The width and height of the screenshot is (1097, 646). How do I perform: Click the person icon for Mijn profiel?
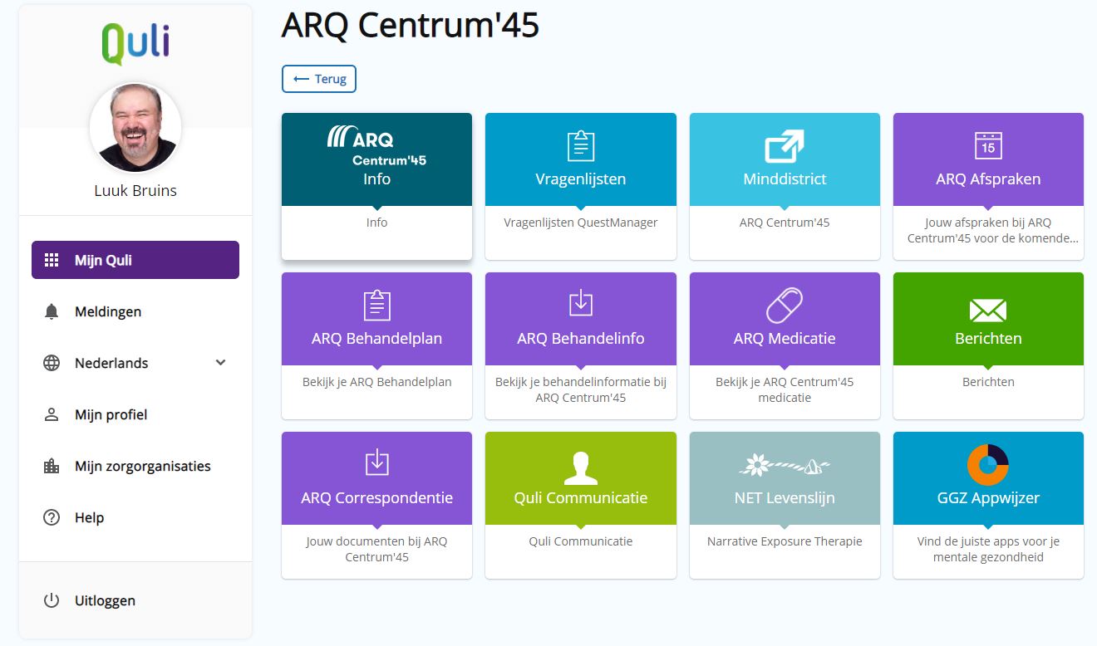52,414
